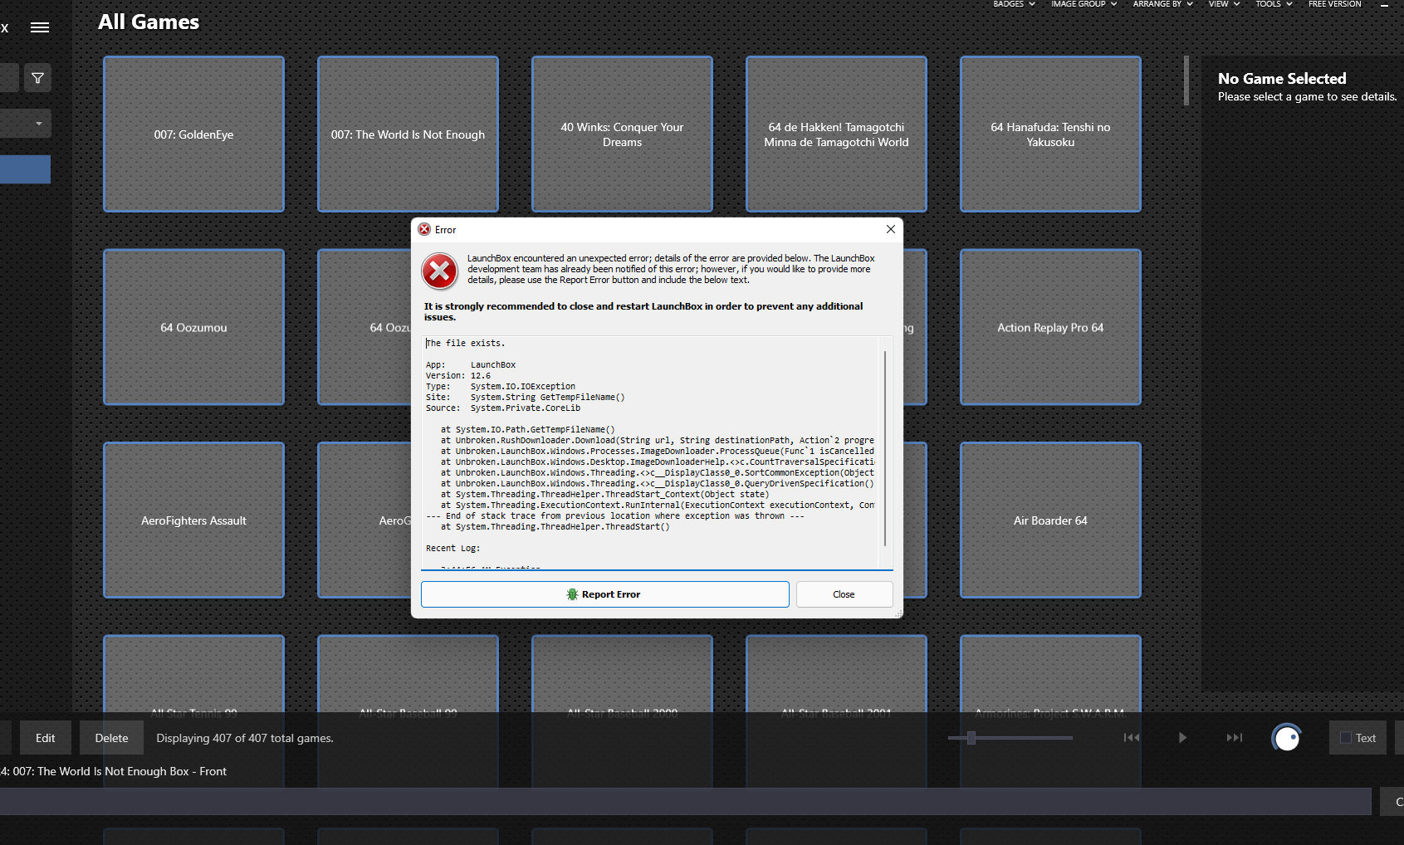Click the dialog resize grip corner
Viewport: 1404px width, 845px height.
pyautogui.click(x=898, y=613)
